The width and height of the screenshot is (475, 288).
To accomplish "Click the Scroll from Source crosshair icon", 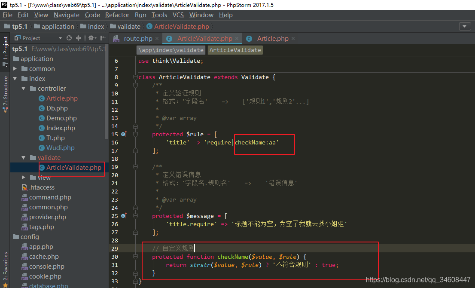I will (69, 38).
